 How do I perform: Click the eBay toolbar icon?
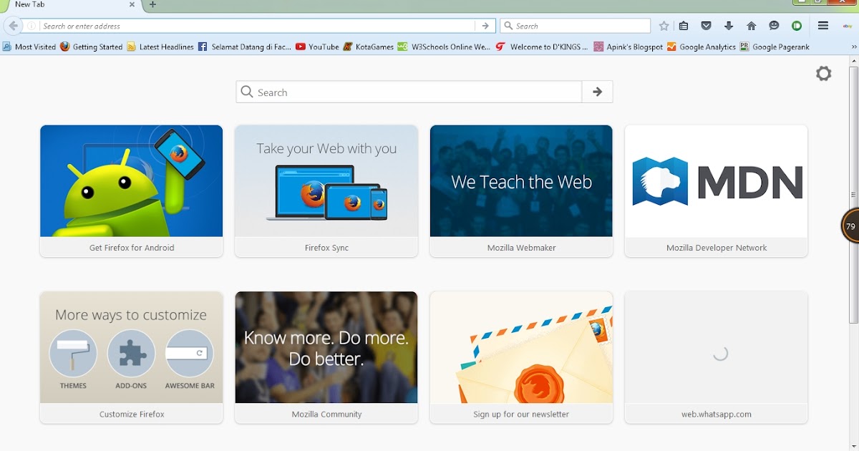click(x=848, y=26)
